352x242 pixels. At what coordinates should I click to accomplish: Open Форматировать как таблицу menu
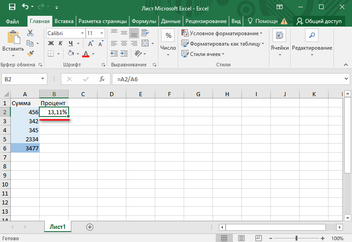tap(222, 44)
